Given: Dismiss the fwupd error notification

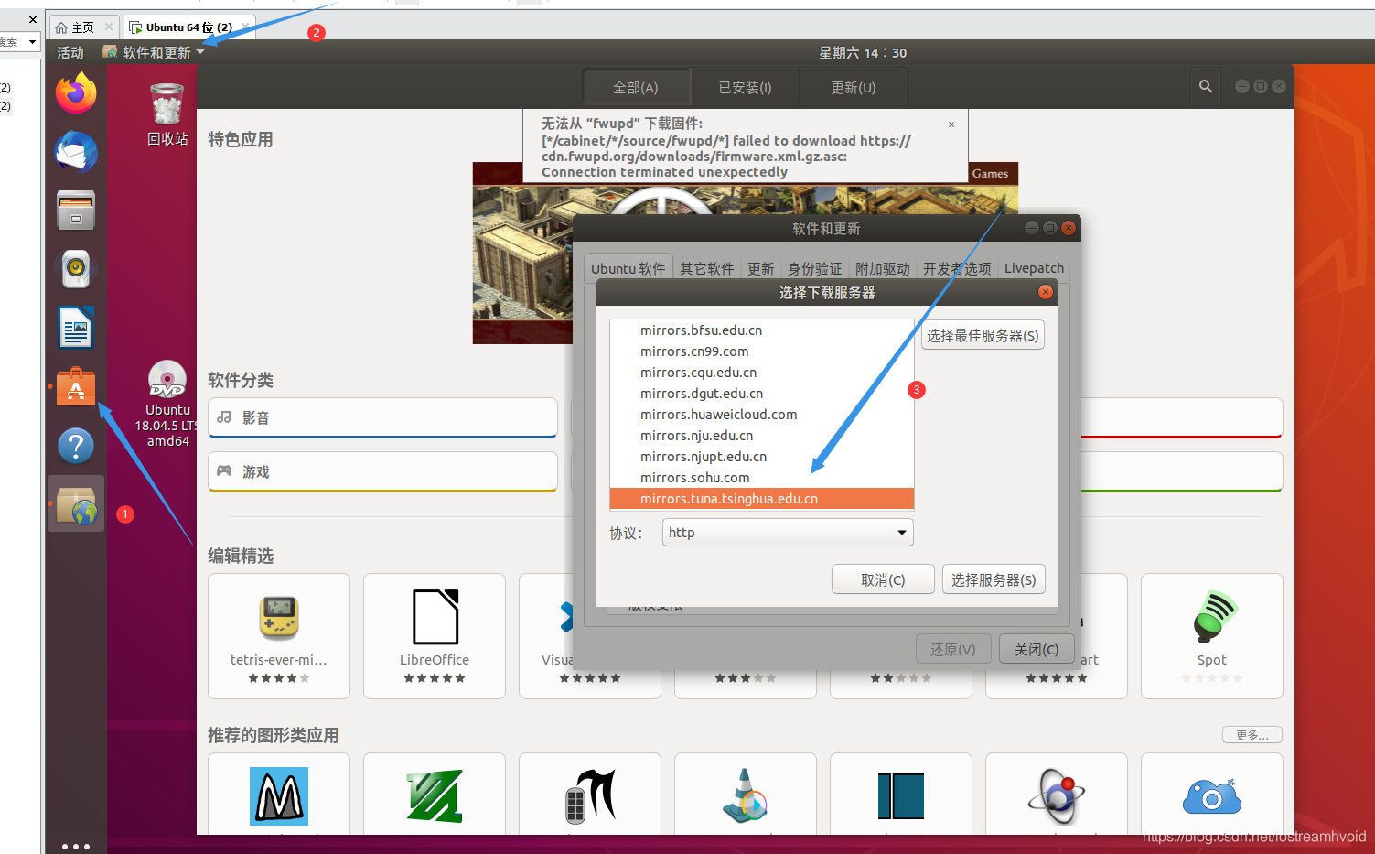Looking at the screenshot, I should (x=951, y=124).
